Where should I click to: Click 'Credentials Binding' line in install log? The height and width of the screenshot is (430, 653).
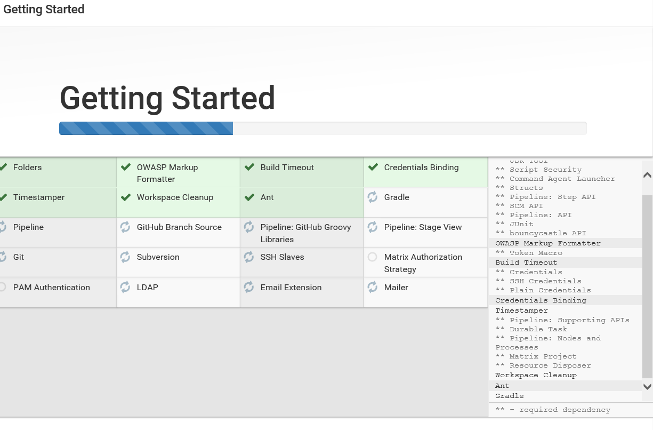point(541,300)
